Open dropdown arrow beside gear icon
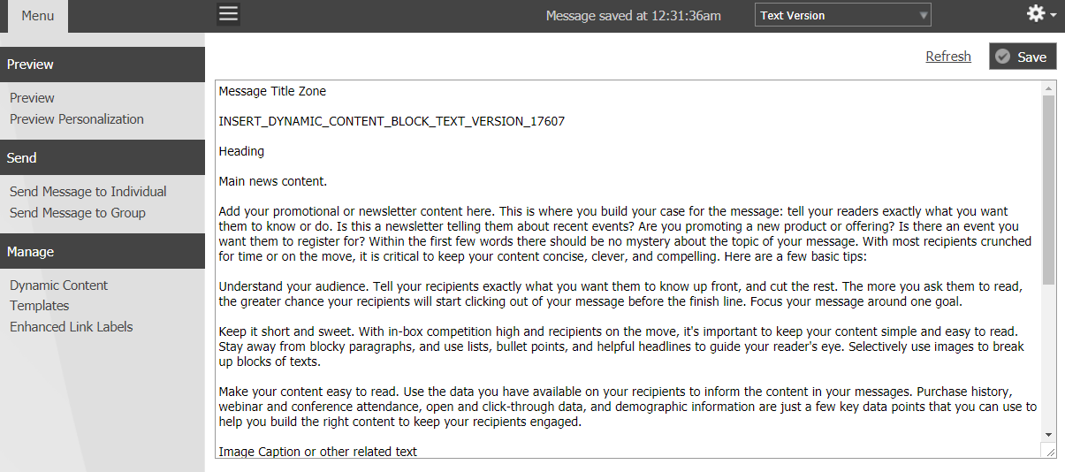The height and width of the screenshot is (472, 1065). click(1053, 16)
